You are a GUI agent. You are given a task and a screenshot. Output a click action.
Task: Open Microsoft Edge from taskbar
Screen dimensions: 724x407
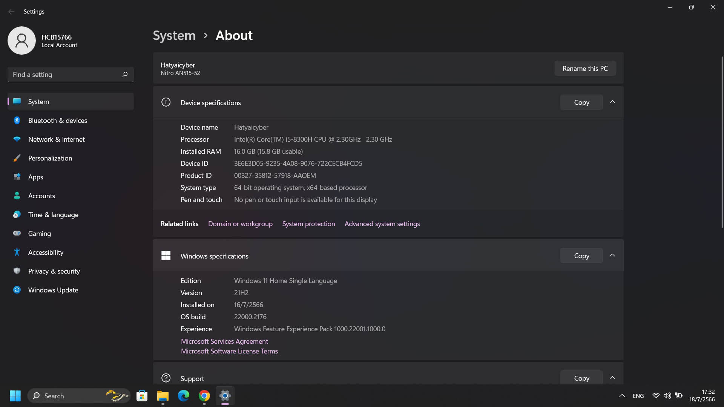pos(183,396)
